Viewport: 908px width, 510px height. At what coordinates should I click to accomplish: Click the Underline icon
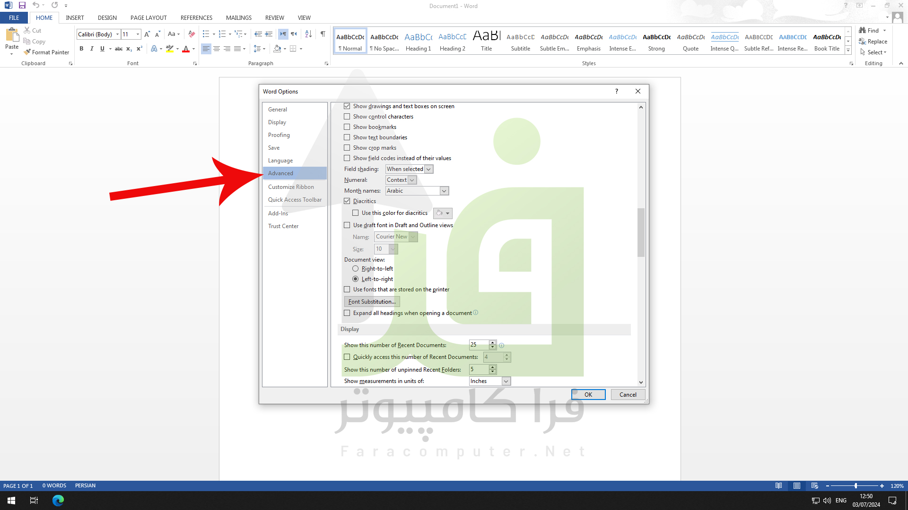point(102,49)
